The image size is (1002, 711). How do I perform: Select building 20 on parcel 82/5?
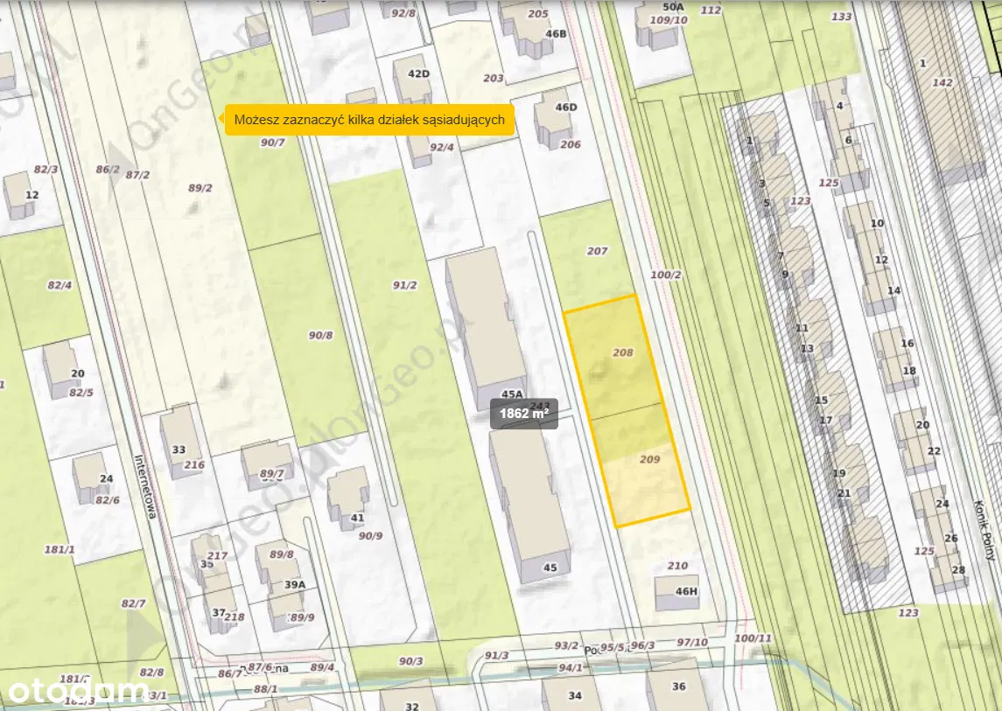(63, 370)
